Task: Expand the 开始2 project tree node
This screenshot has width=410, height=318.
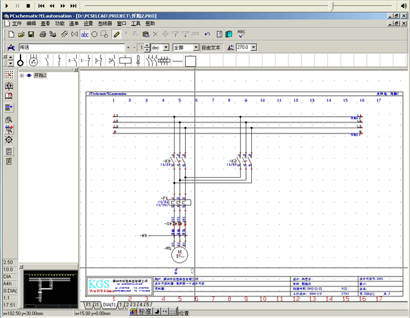Action: tap(22, 75)
